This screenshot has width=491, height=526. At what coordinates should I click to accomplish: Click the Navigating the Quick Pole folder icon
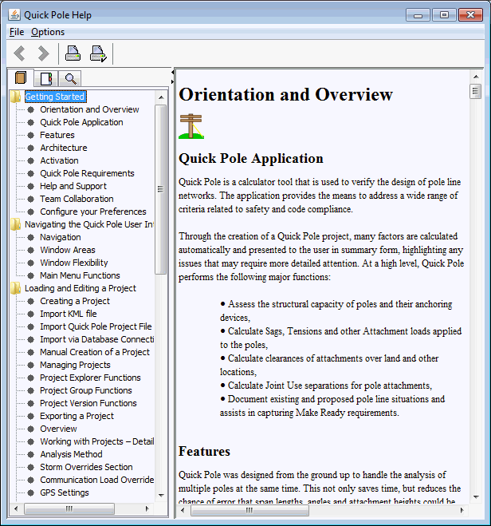pos(15,224)
